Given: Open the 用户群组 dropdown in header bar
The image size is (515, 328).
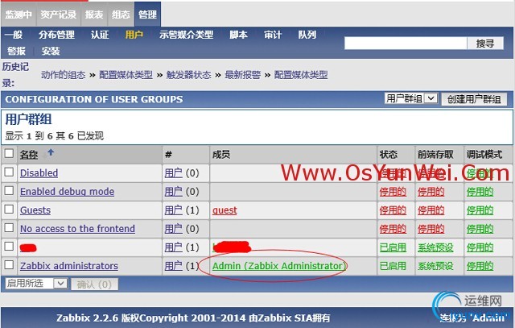Looking at the screenshot, I should (411, 98).
